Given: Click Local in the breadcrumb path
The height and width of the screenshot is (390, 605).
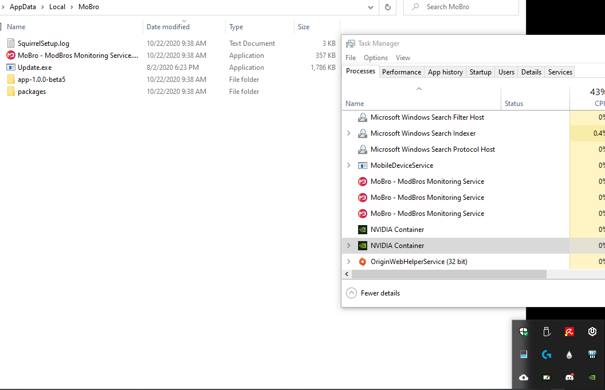Looking at the screenshot, I should coord(57,7).
